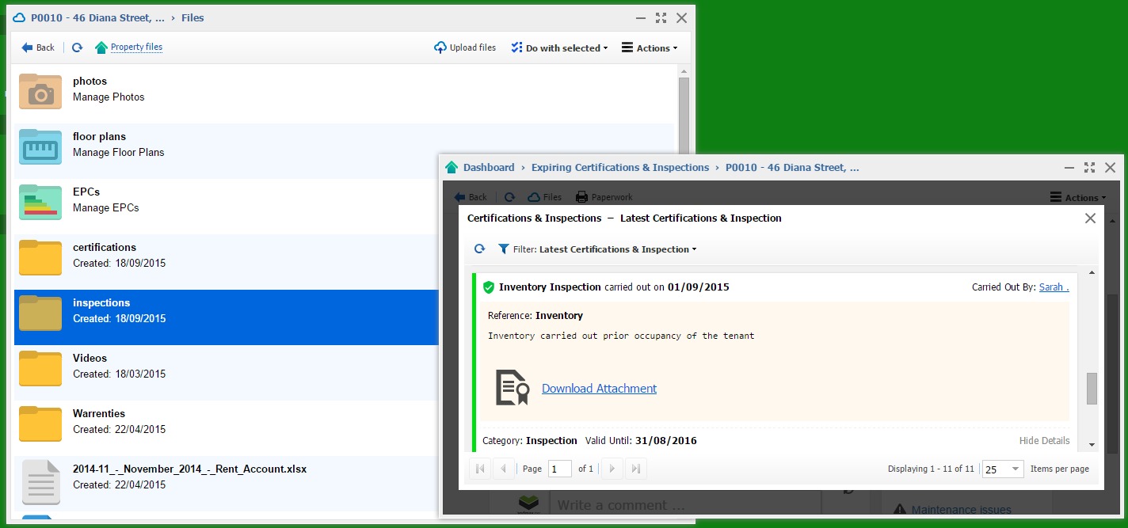1128x528 pixels.
Task: Click the Download Attachment link
Action: (599, 389)
